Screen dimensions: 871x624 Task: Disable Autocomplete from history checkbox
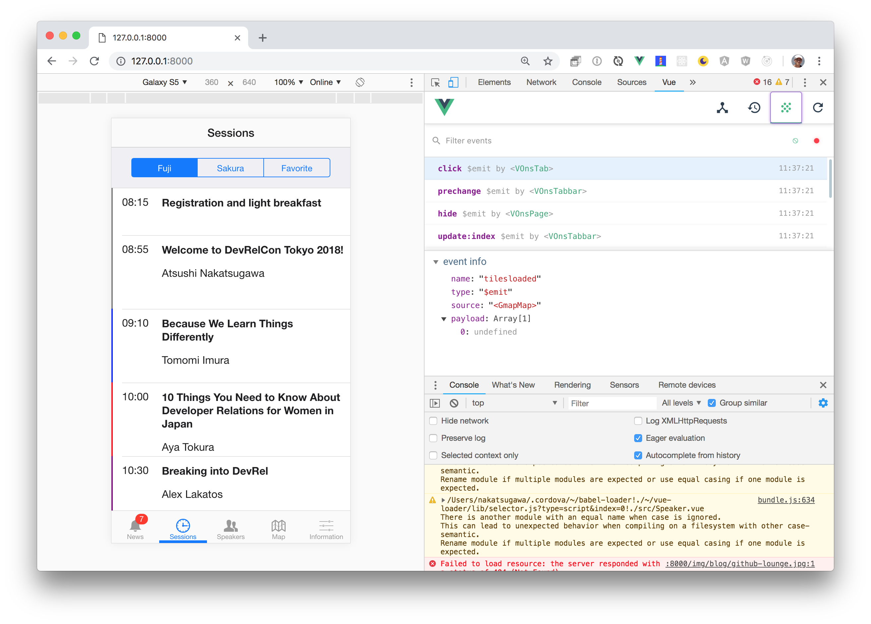pos(638,456)
